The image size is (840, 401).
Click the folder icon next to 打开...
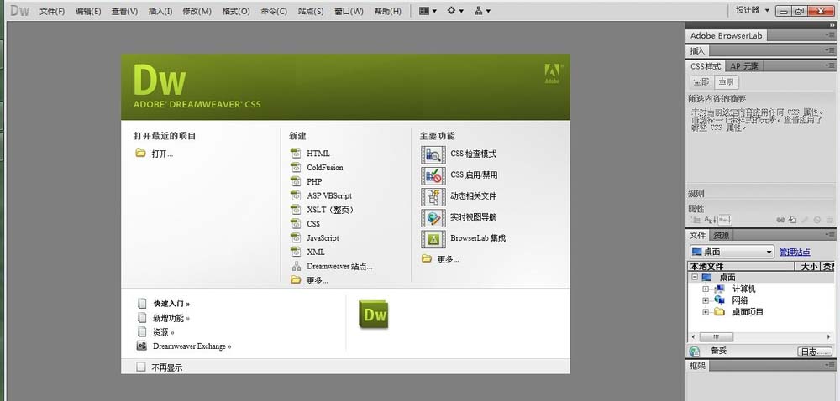coord(140,154)
